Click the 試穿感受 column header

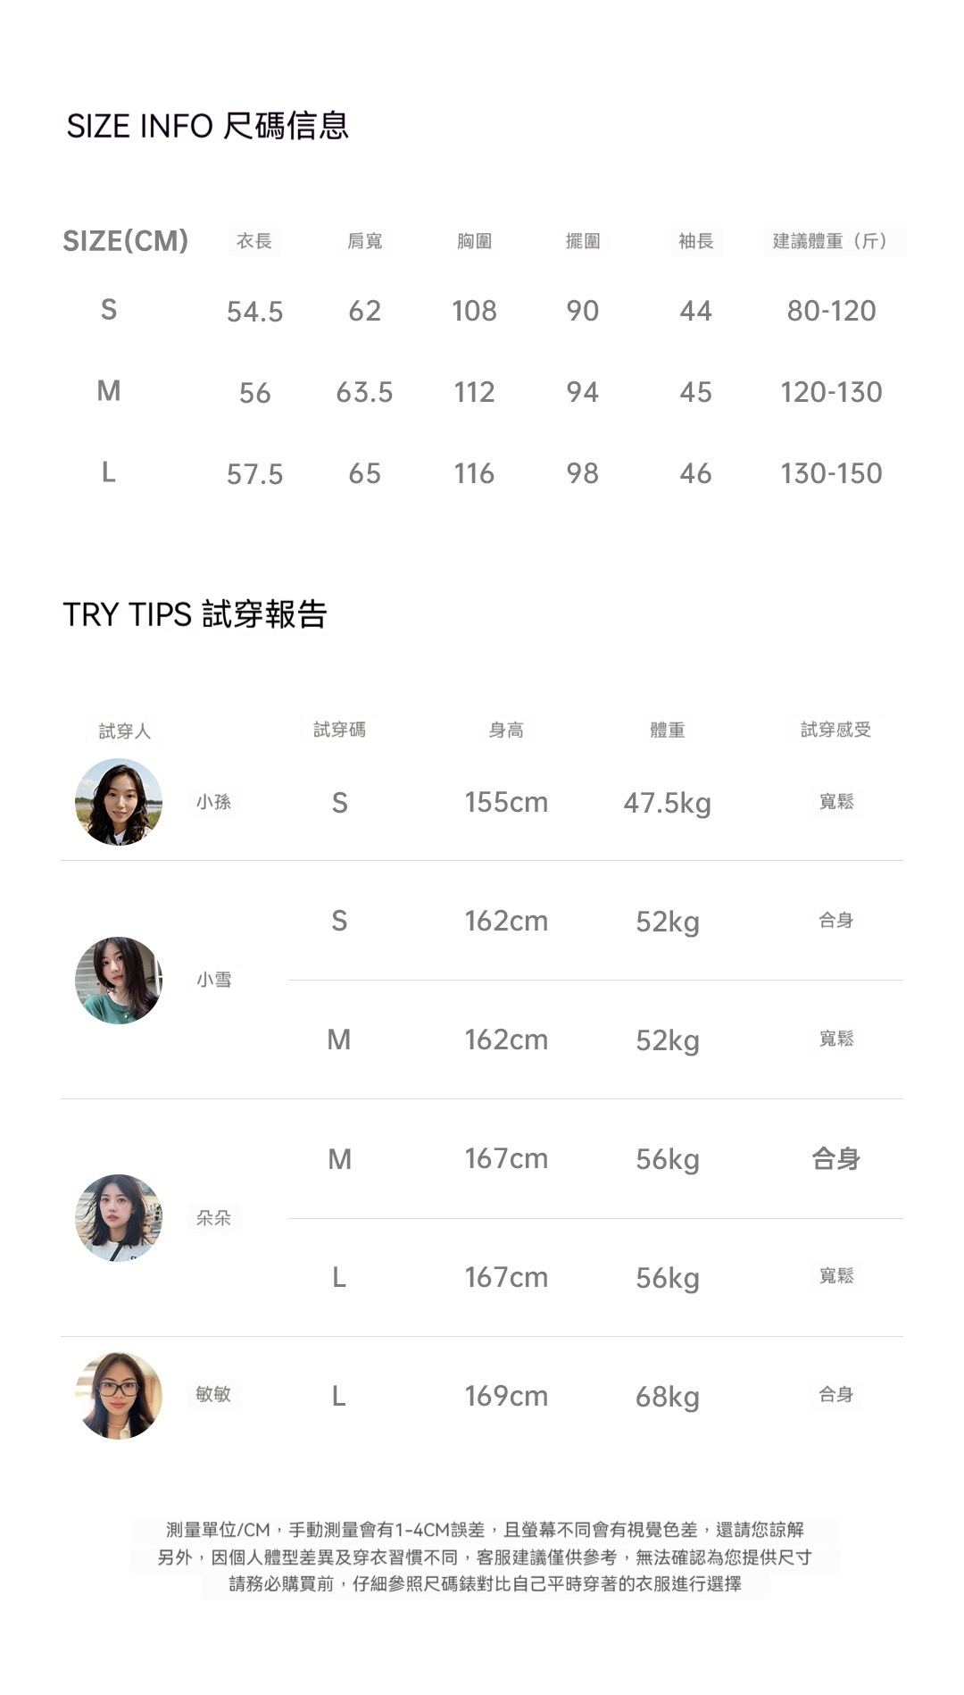pos(835,730)
